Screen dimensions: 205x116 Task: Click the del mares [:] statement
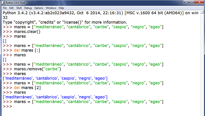27,50
